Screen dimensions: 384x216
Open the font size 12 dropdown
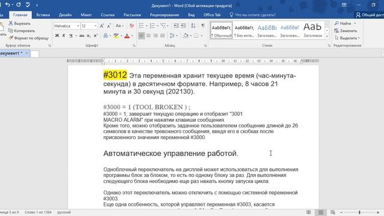(95, 26)
